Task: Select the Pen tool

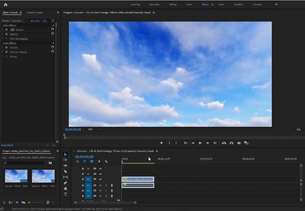Action: tap(65, 183)
